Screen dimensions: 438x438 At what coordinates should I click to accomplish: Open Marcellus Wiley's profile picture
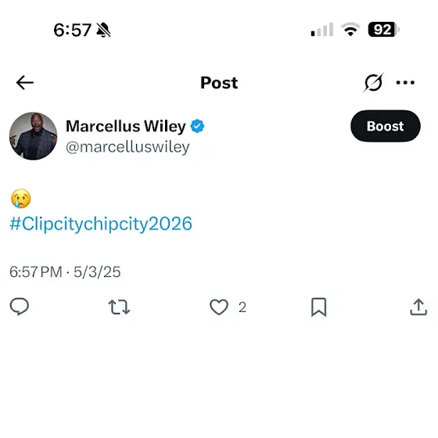[33, 136]
